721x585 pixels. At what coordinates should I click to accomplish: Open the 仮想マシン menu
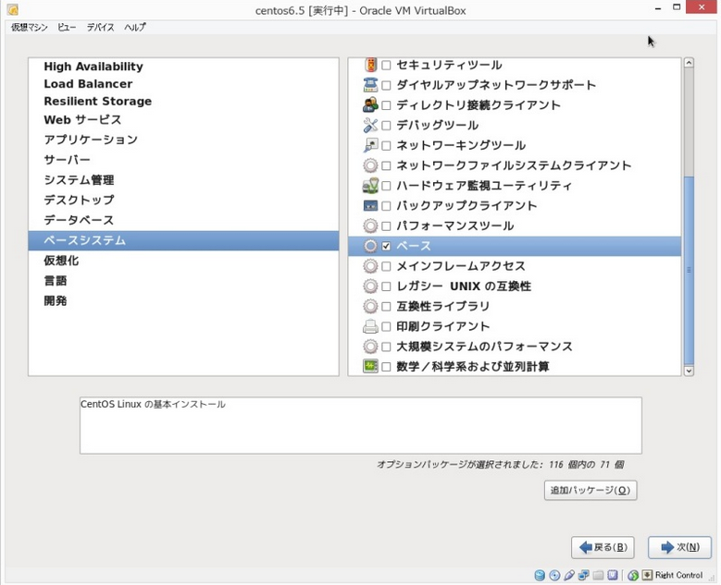point(30,27)
